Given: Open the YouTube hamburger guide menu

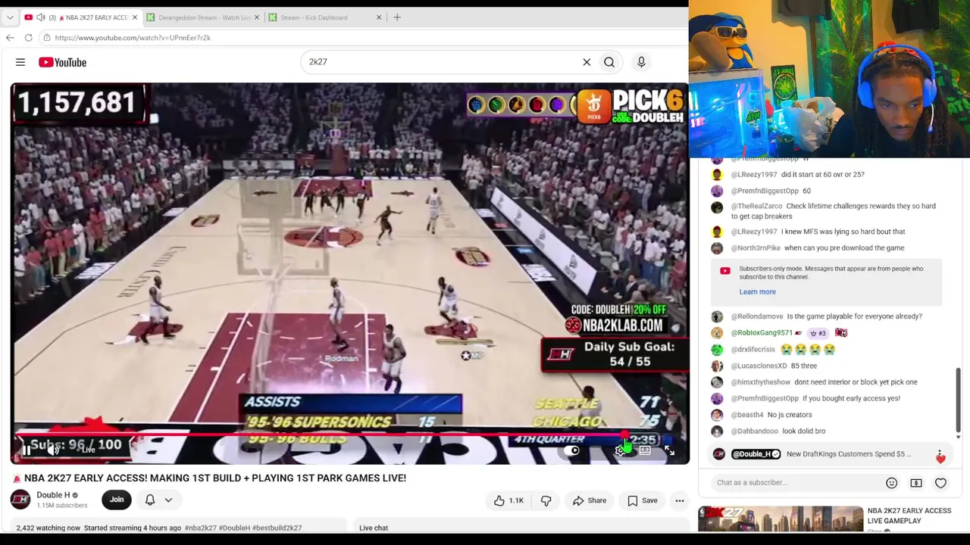Looking at the screenshot, I should pyautogui.click(x=20, y=62).
